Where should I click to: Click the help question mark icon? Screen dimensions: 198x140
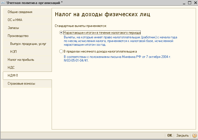(x=195, y=135)
